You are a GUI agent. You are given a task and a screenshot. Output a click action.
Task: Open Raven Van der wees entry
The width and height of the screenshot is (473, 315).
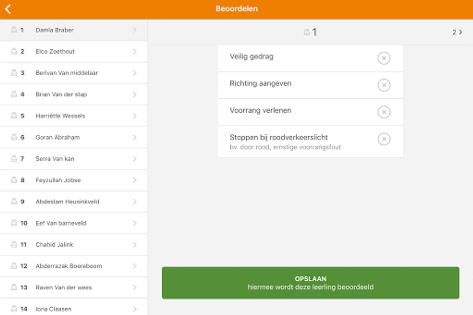coord(64,287)
